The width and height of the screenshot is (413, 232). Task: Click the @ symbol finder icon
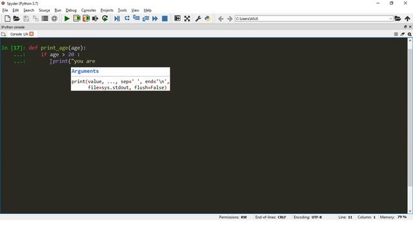tap(54, 19)
